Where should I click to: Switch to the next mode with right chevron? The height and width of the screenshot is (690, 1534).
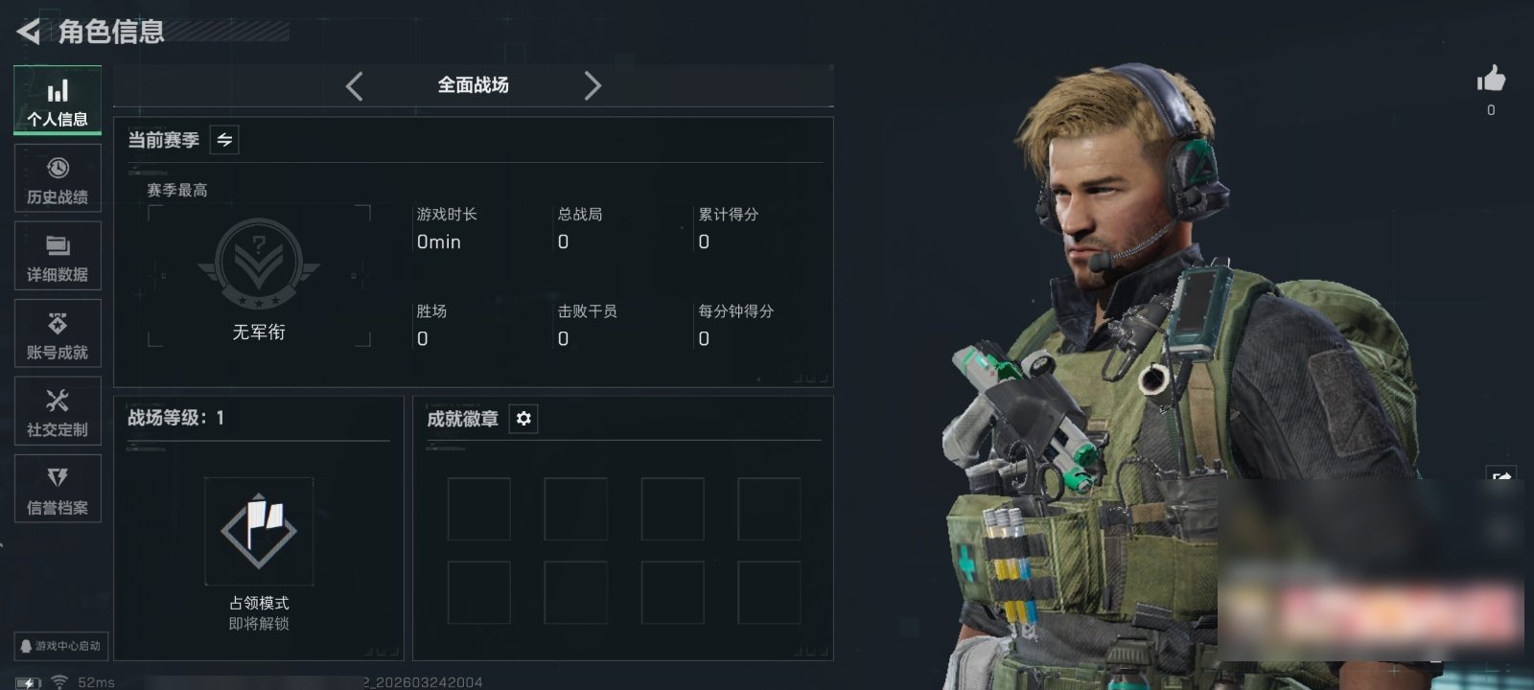(593, 86)
